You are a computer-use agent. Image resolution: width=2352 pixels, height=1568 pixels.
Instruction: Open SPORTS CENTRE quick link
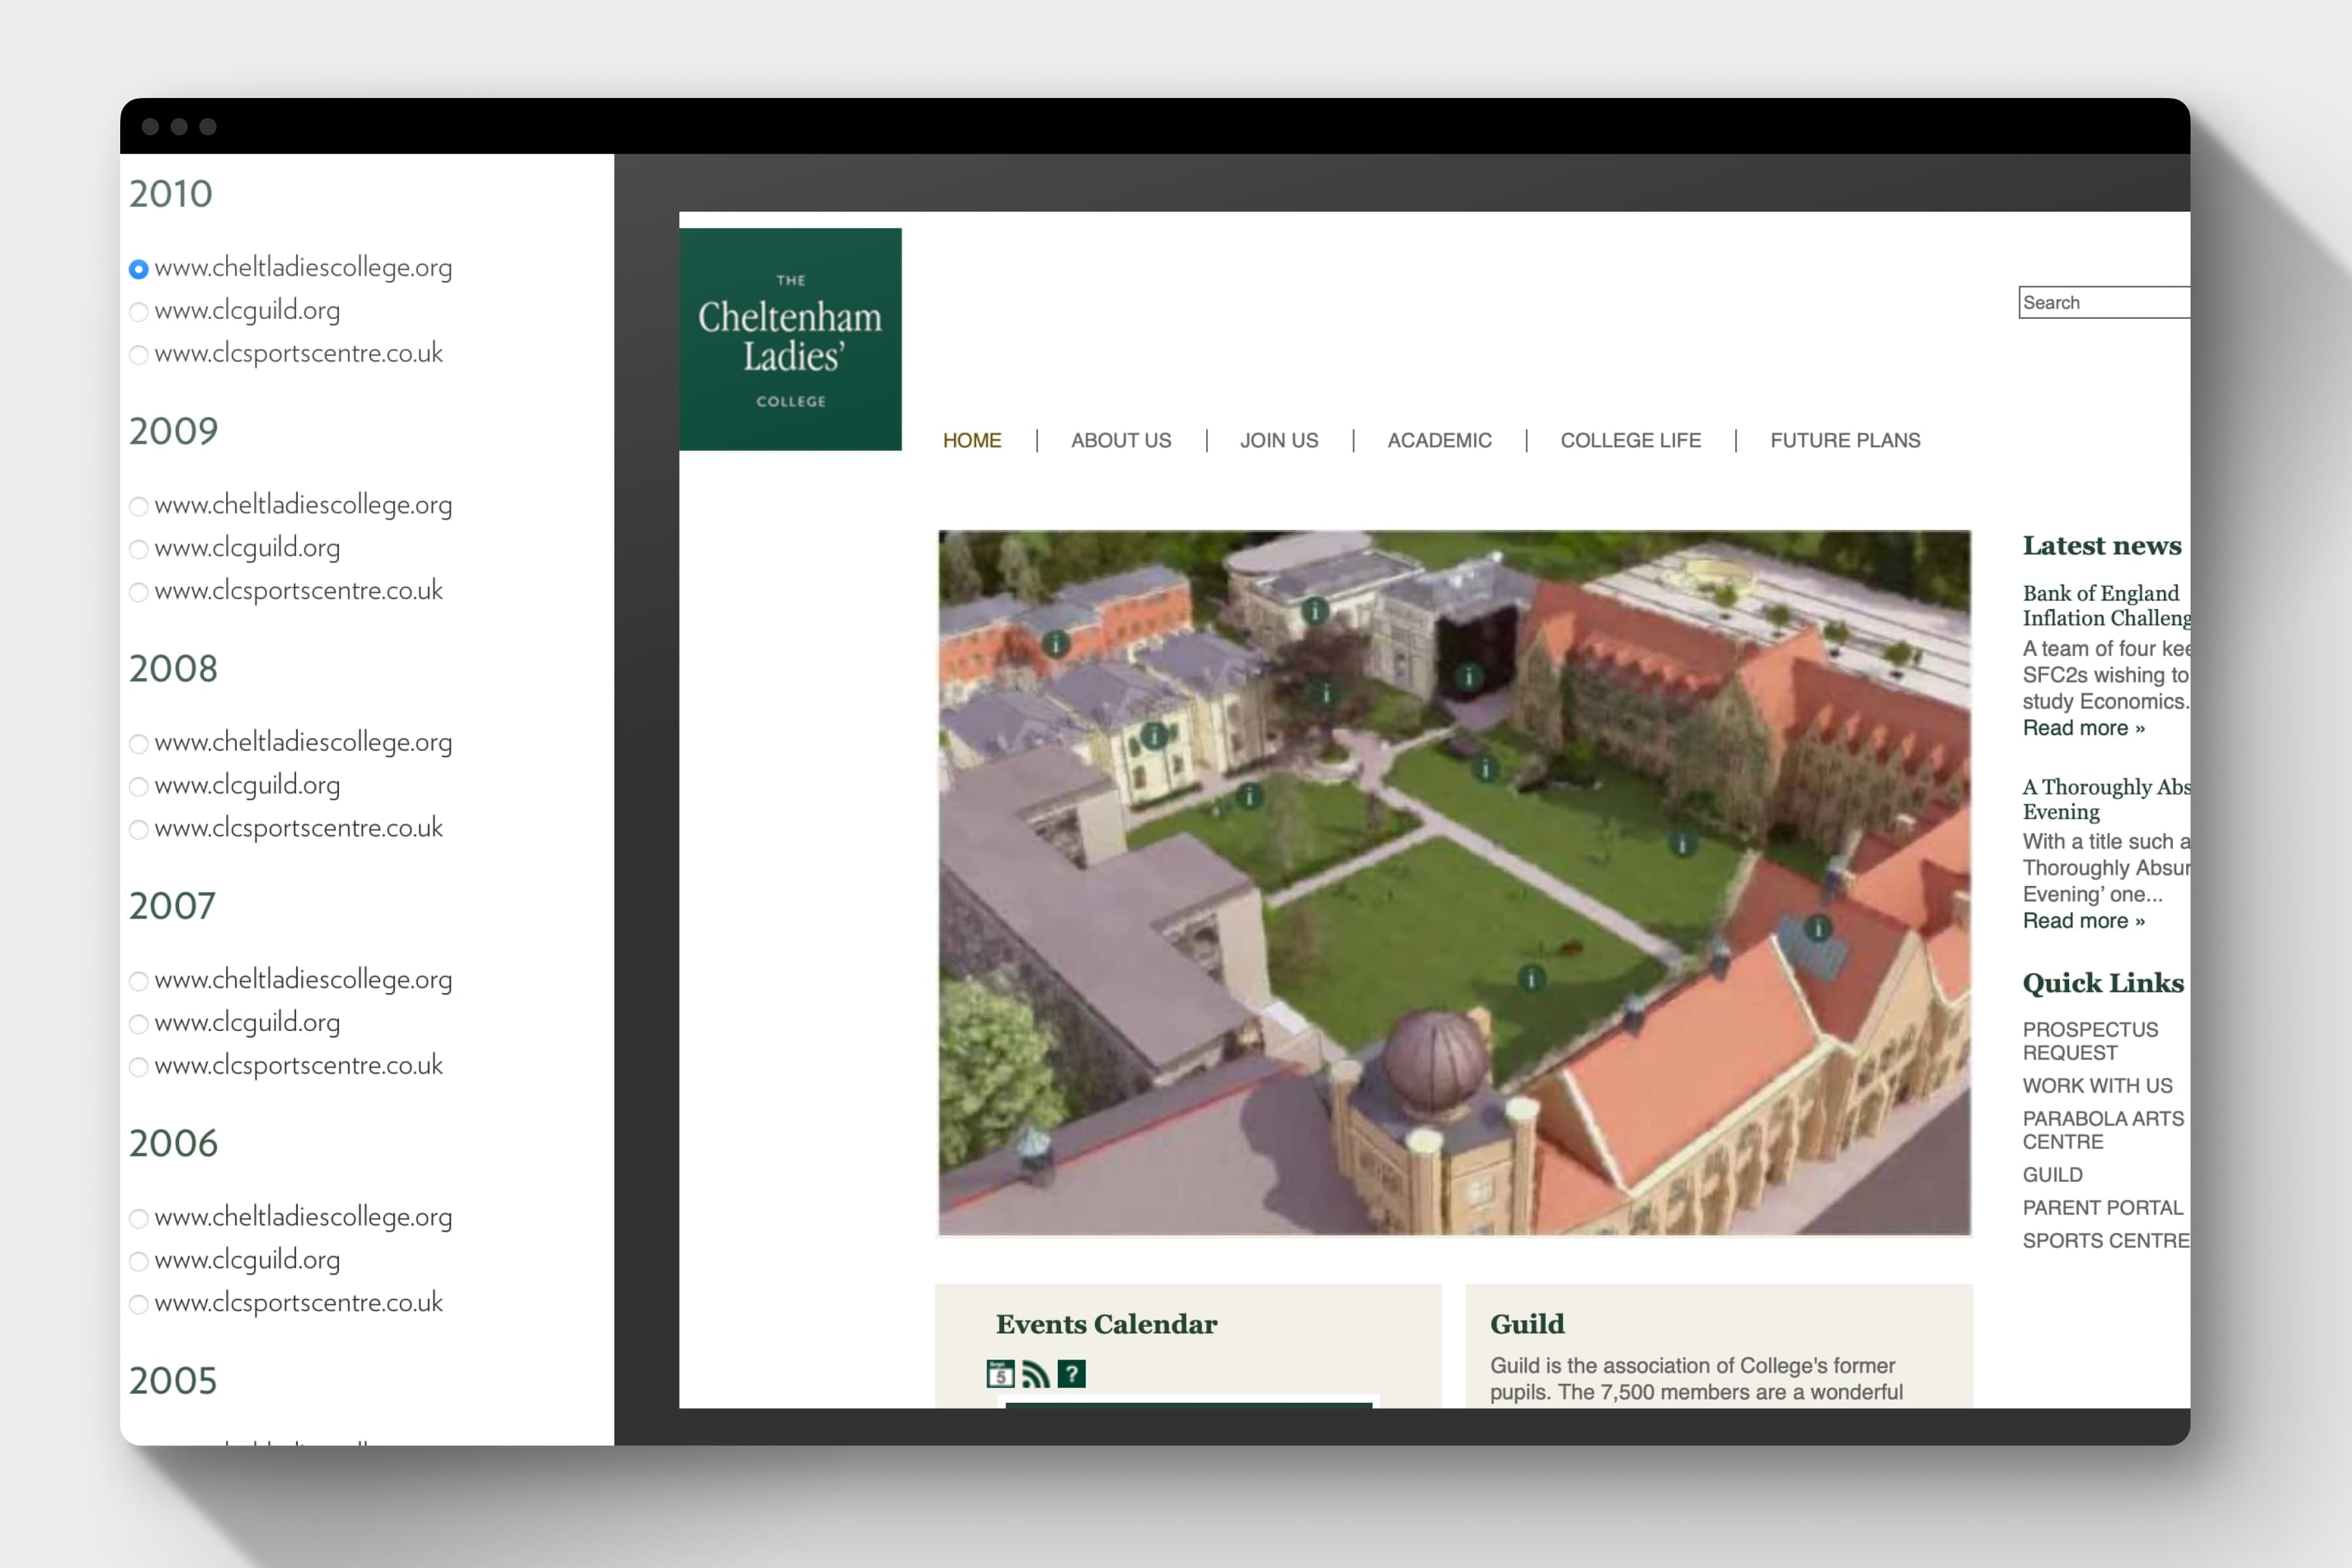tap(2106, 1241)
